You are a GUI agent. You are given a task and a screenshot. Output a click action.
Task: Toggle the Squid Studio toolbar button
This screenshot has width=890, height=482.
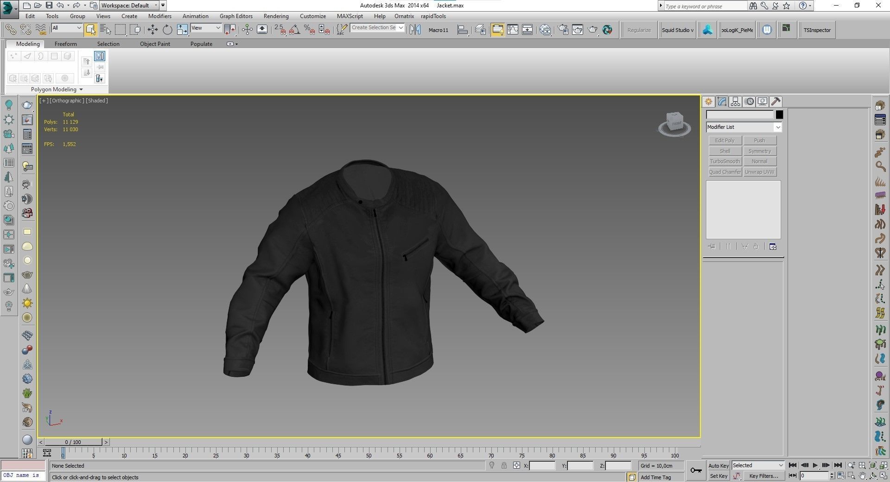point(678,30)
